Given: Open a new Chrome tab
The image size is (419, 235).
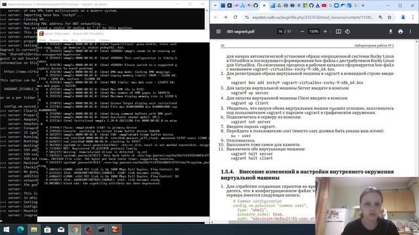Looking at the screenshot, I should 363,5.
